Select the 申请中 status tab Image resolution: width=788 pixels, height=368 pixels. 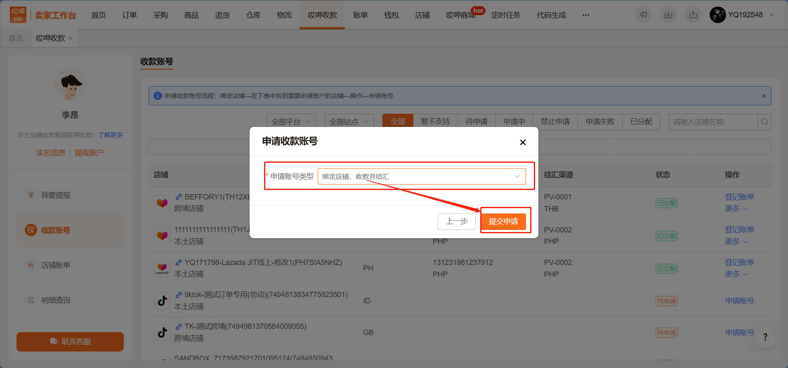pos(514,122)
